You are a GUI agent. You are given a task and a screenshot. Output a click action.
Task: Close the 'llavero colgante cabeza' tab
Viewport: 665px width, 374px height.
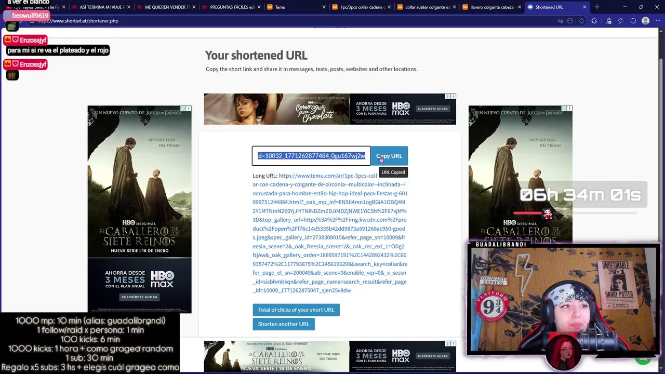(520, 7)
